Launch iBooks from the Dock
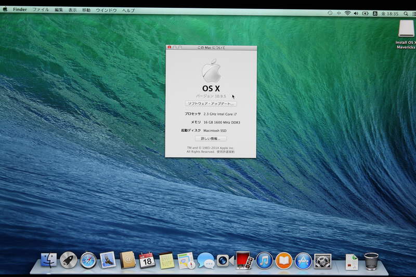The height and width of the screenshot is (277, 416). pyautogui.click(x=283, y=260)
